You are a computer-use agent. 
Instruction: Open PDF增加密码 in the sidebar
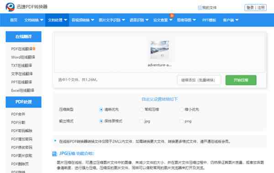coord(21,139)
